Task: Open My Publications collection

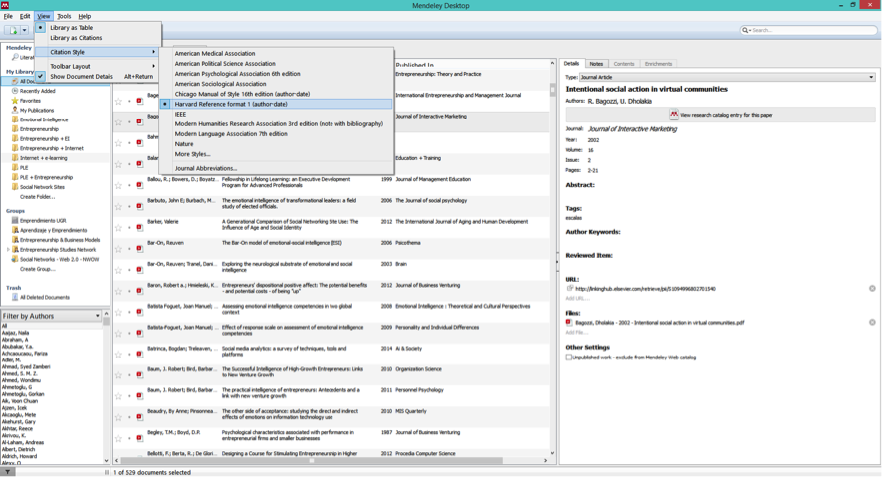Action: [37, 111]
